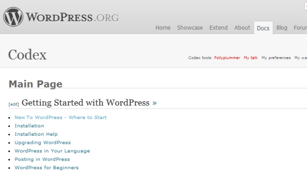The width and height of the screenshot is (307, 172).
Task: Open the Extend menu item
Action: (x=219, y=28)
